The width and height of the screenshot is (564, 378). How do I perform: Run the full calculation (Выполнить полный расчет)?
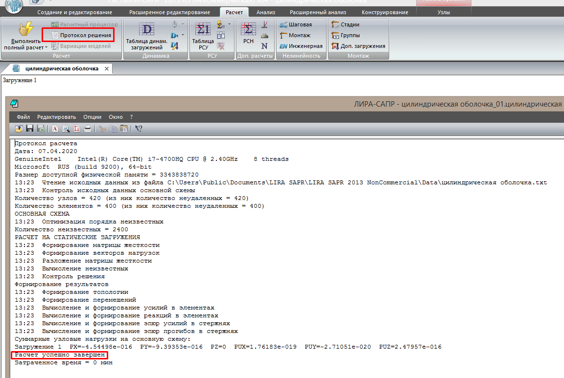tap(25, 36)
